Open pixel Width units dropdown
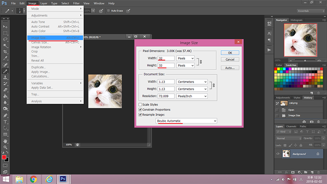The width and height of the screenshot is (327, 184). tap(186, 58)
